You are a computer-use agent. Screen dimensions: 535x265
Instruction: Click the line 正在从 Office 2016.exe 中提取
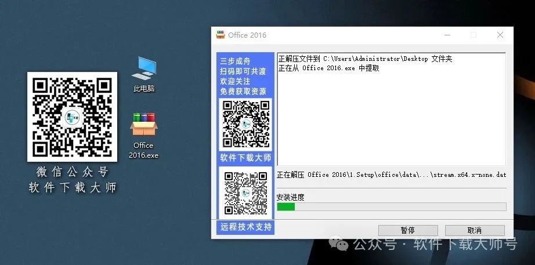point(328,68)
